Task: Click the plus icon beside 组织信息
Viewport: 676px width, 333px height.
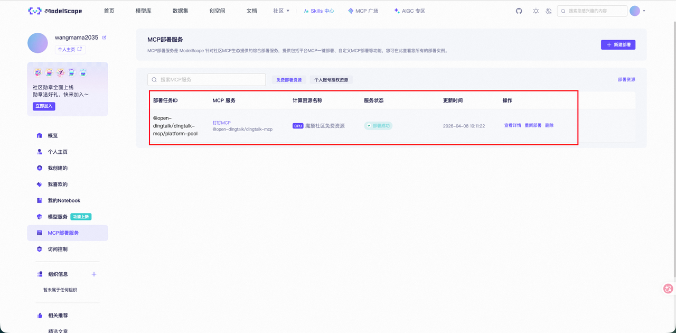Action: [x=94, y=274]
